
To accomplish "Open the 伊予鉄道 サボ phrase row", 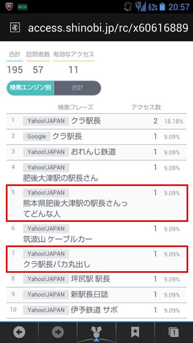I will [96, 310].
